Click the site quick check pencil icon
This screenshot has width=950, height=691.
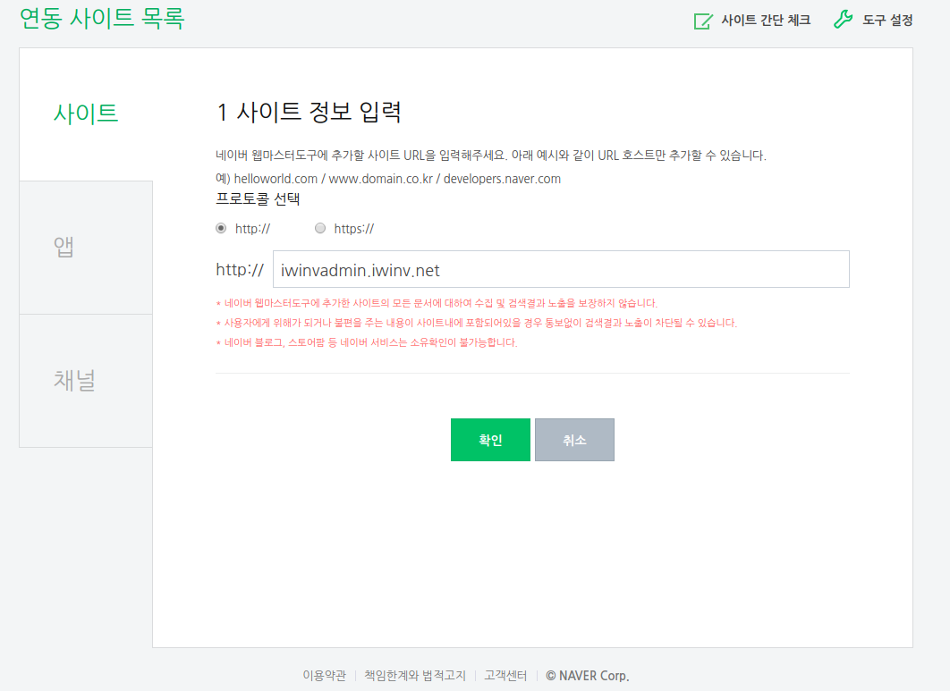pos(704,21)
